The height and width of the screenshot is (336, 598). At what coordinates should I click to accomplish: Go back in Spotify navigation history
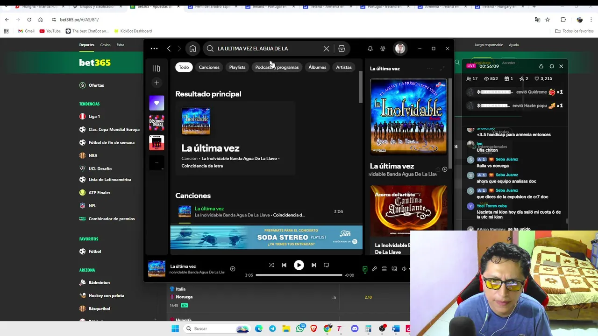tap(169, 49)
